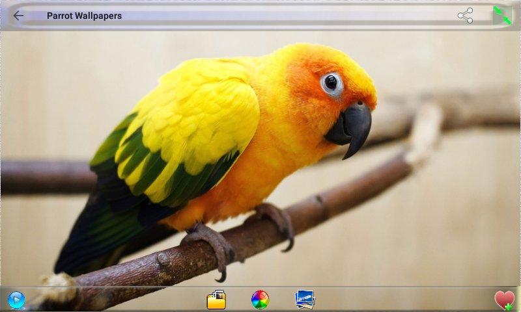The height and width of the screenshot is (312, 521).
Task: Tap the parrot wallpaper image
Action: click(260, 159)
